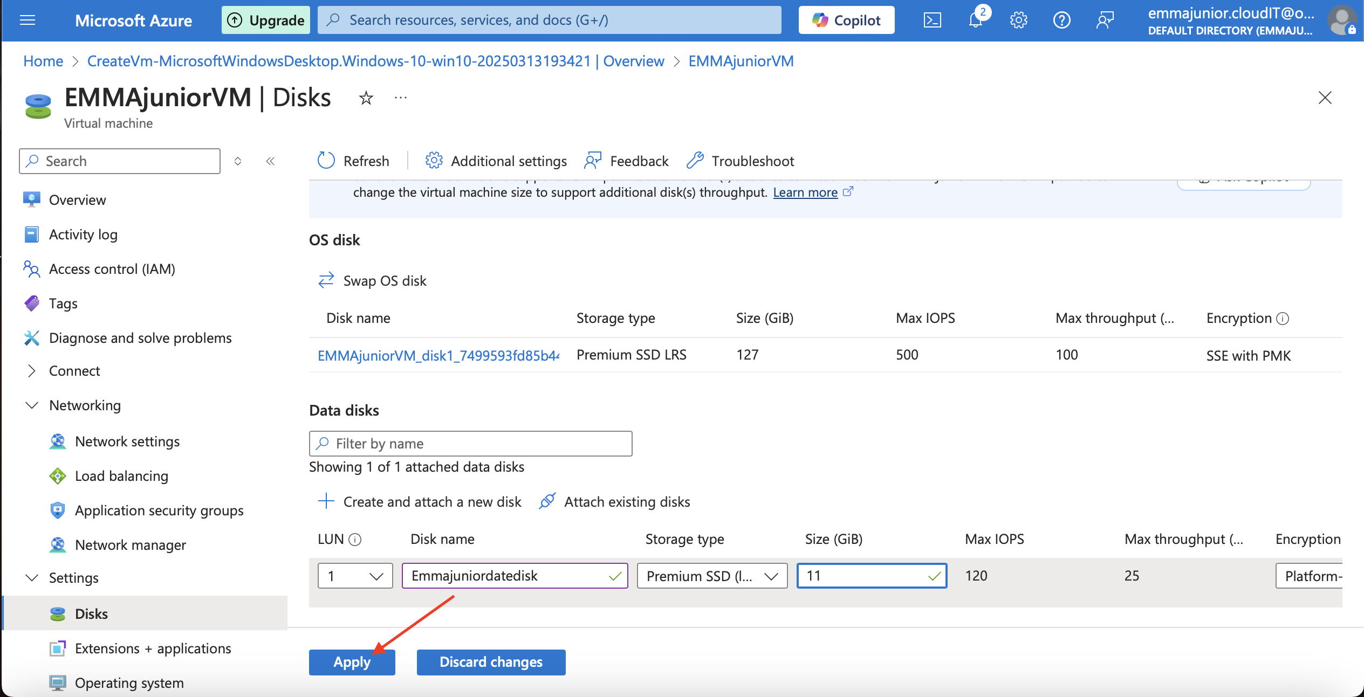Click the Size (GiB) field showing 11
This screenshot has height=697, width=1364.
click(x=872, y=576)
